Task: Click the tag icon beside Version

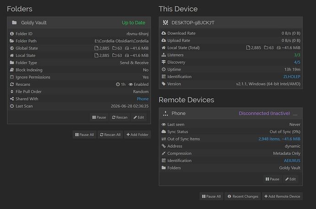Action: pos(163,84)
